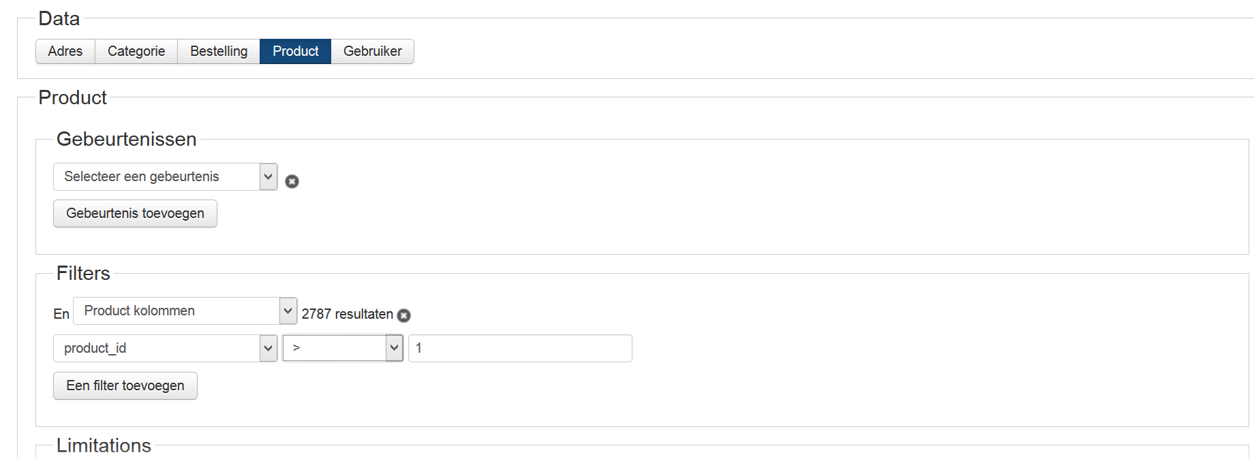Click the 'Gebeurtenis toevoegen' button

(135, 214)
